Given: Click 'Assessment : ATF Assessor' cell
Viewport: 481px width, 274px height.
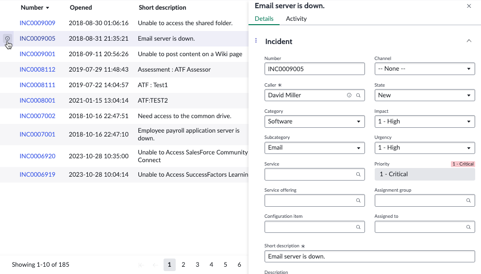Looking at the screenshot, I should pos(174,69).
